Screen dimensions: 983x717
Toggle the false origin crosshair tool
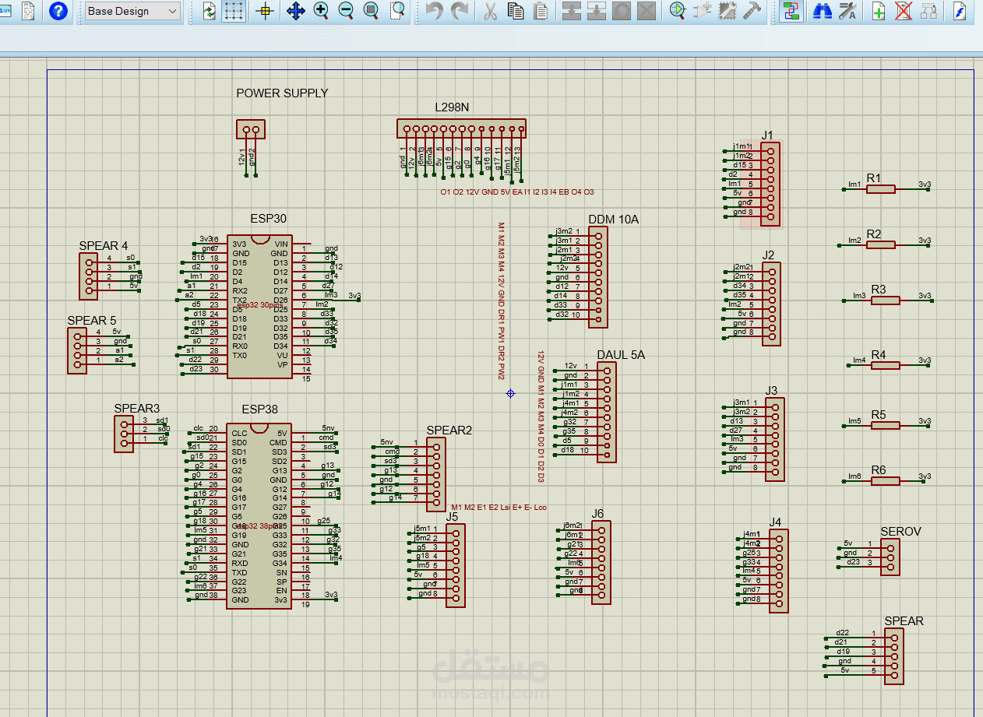pyautogui.click(x=264, y=11)
